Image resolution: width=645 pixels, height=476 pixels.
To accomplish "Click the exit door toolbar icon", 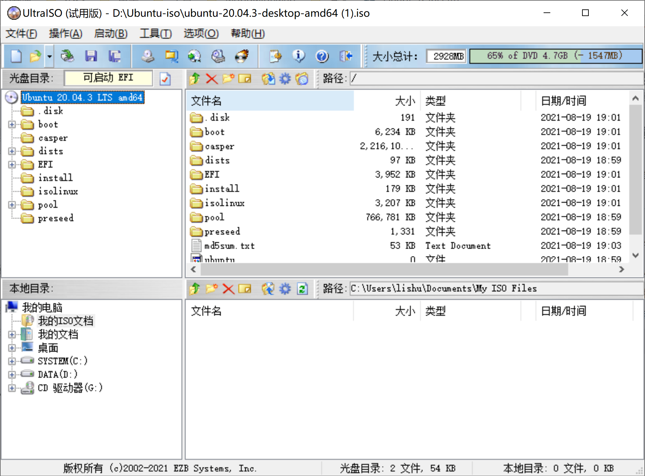I will (x=346, y=56).
